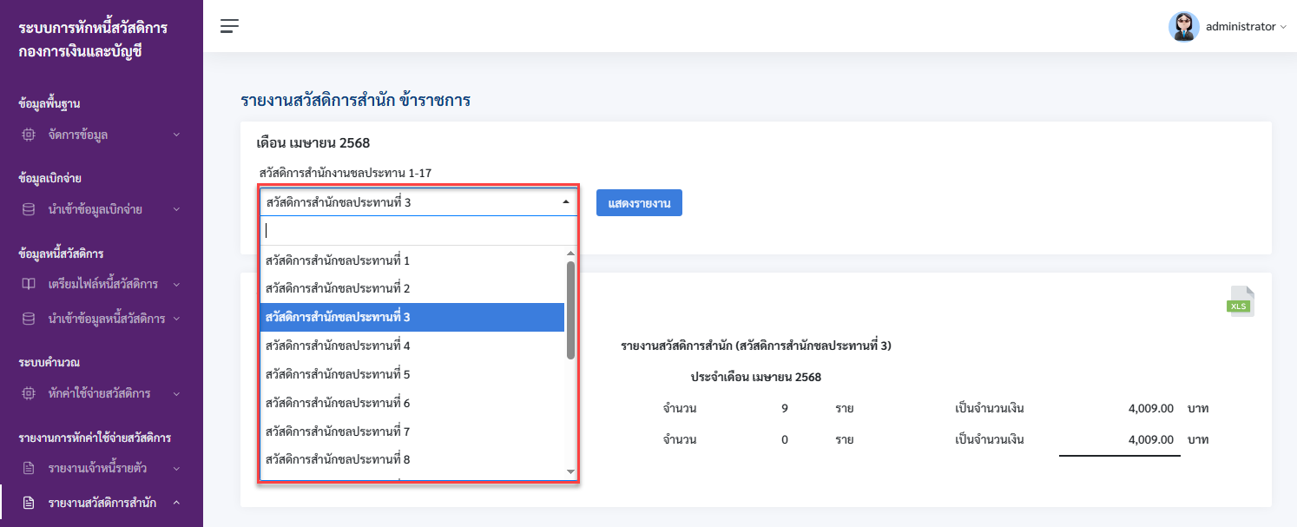Click the database icon beside นำเข้าข้อมูลหนี้สวัสดิการ

[29, 319]
